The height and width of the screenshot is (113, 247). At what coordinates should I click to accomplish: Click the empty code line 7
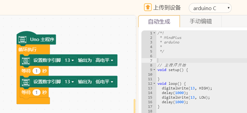202,61
